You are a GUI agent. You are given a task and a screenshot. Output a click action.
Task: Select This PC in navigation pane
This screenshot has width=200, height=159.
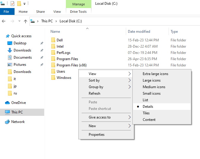pos(22,112)
